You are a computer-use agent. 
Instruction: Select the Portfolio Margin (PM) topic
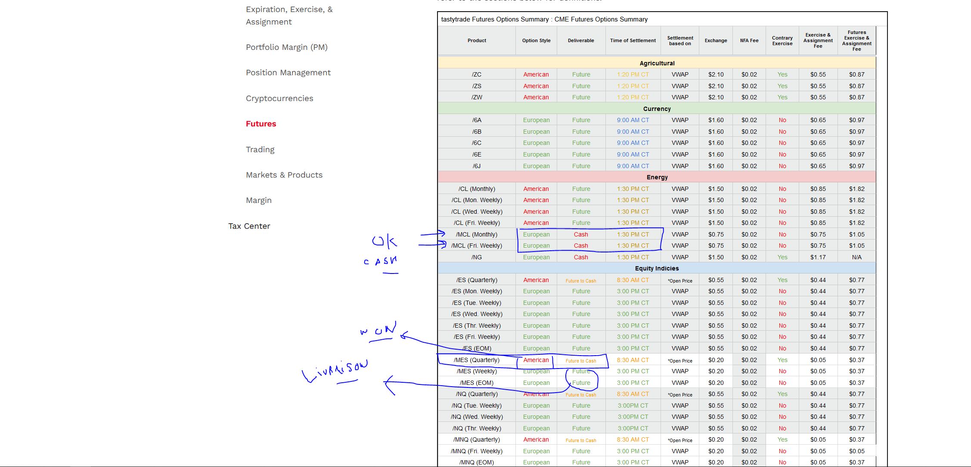[286, 47]
